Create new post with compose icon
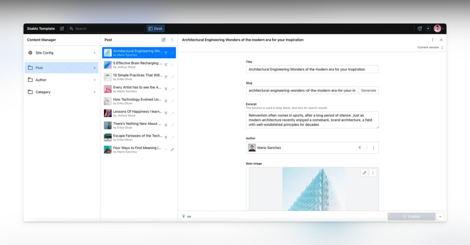The width and height of the screenshot is (470, 245). point(163,40)
